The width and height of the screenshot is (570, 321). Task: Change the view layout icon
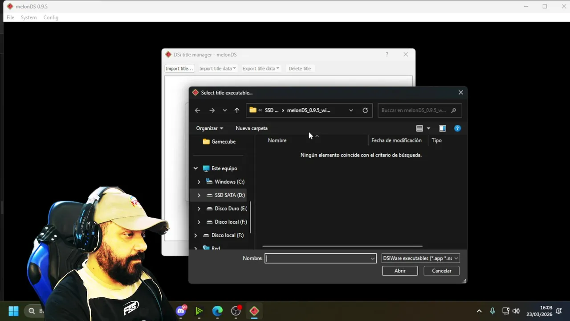click(x=419, y=128)
